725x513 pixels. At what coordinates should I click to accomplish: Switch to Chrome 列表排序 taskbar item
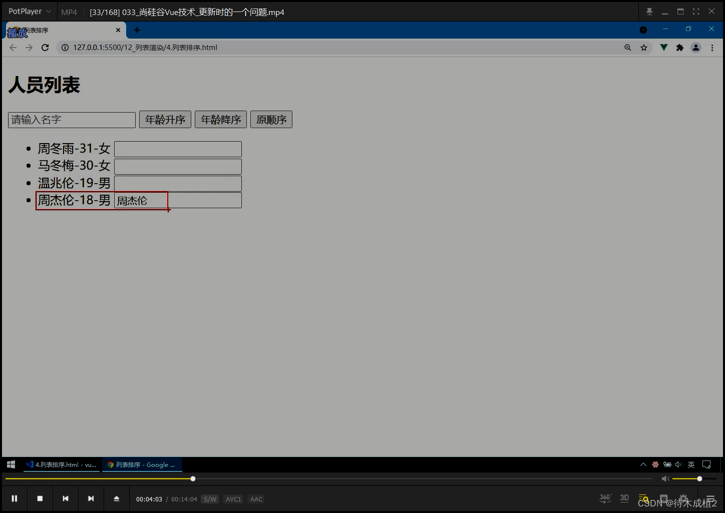point(142,464)
